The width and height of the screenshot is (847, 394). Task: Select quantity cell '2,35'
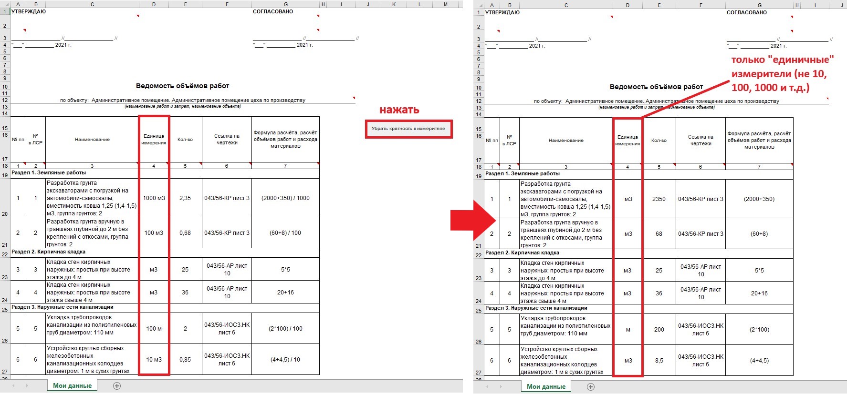pyautogui.click(x=185, y=198)
